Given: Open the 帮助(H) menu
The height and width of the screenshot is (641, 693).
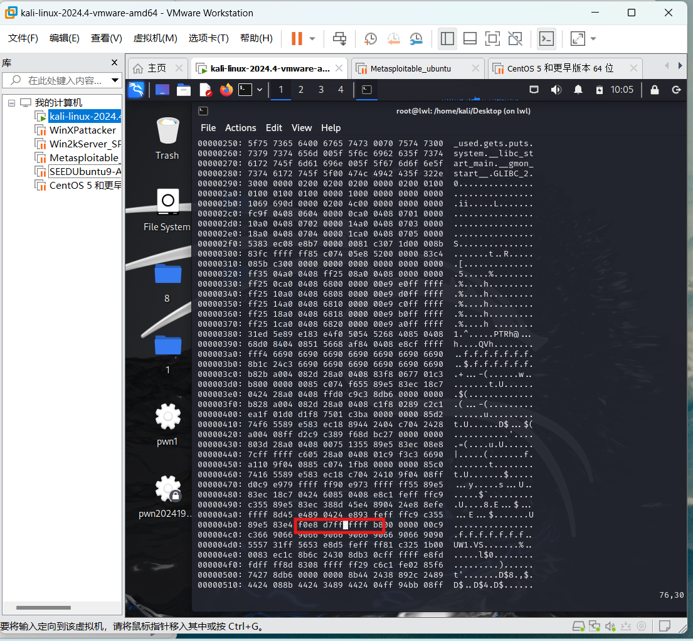Looking at the screenshot, I should coord(257,38).
